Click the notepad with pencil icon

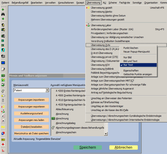3,69
